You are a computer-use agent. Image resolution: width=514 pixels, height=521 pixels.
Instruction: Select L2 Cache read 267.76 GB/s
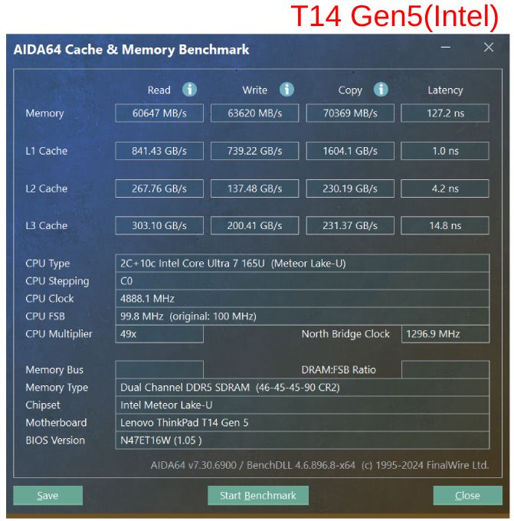click(159, 188)
